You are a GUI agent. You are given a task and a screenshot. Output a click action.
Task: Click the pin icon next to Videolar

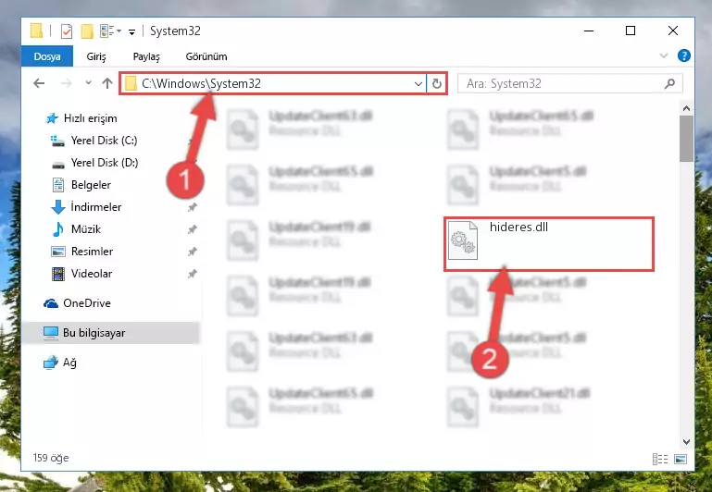(192, 274)
